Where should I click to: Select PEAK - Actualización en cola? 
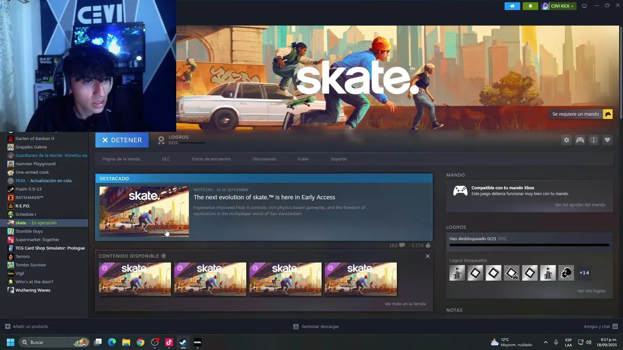(x=43, y=181)
